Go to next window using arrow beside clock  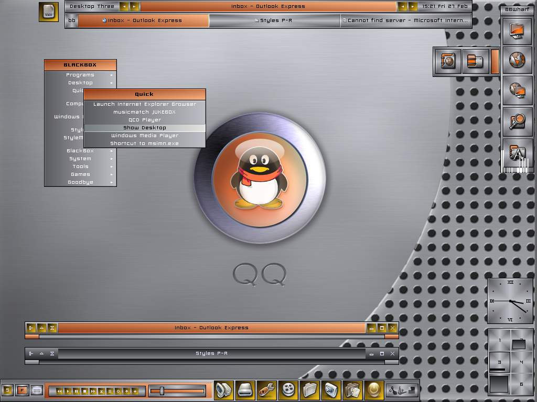(x=413, y=6)
